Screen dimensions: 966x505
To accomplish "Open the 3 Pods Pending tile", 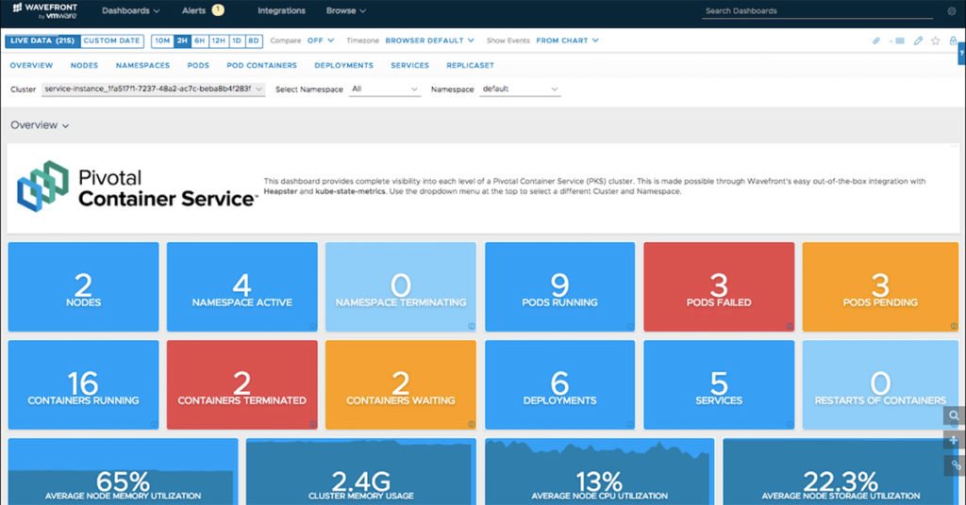I will 880,286.
